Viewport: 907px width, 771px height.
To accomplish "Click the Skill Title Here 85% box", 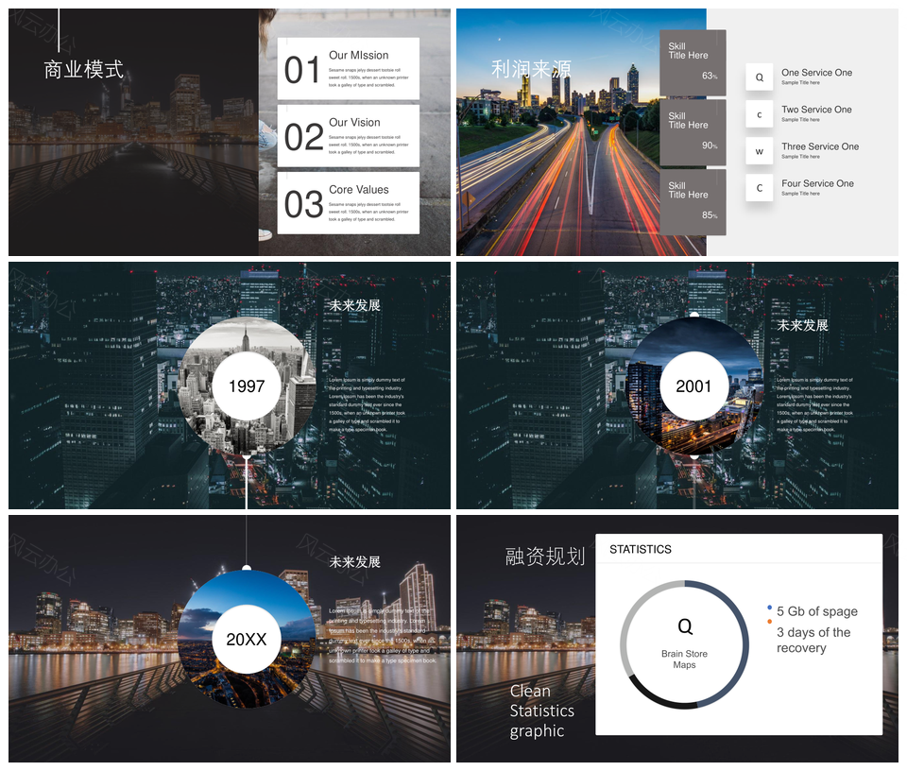I will click(693, 201).
